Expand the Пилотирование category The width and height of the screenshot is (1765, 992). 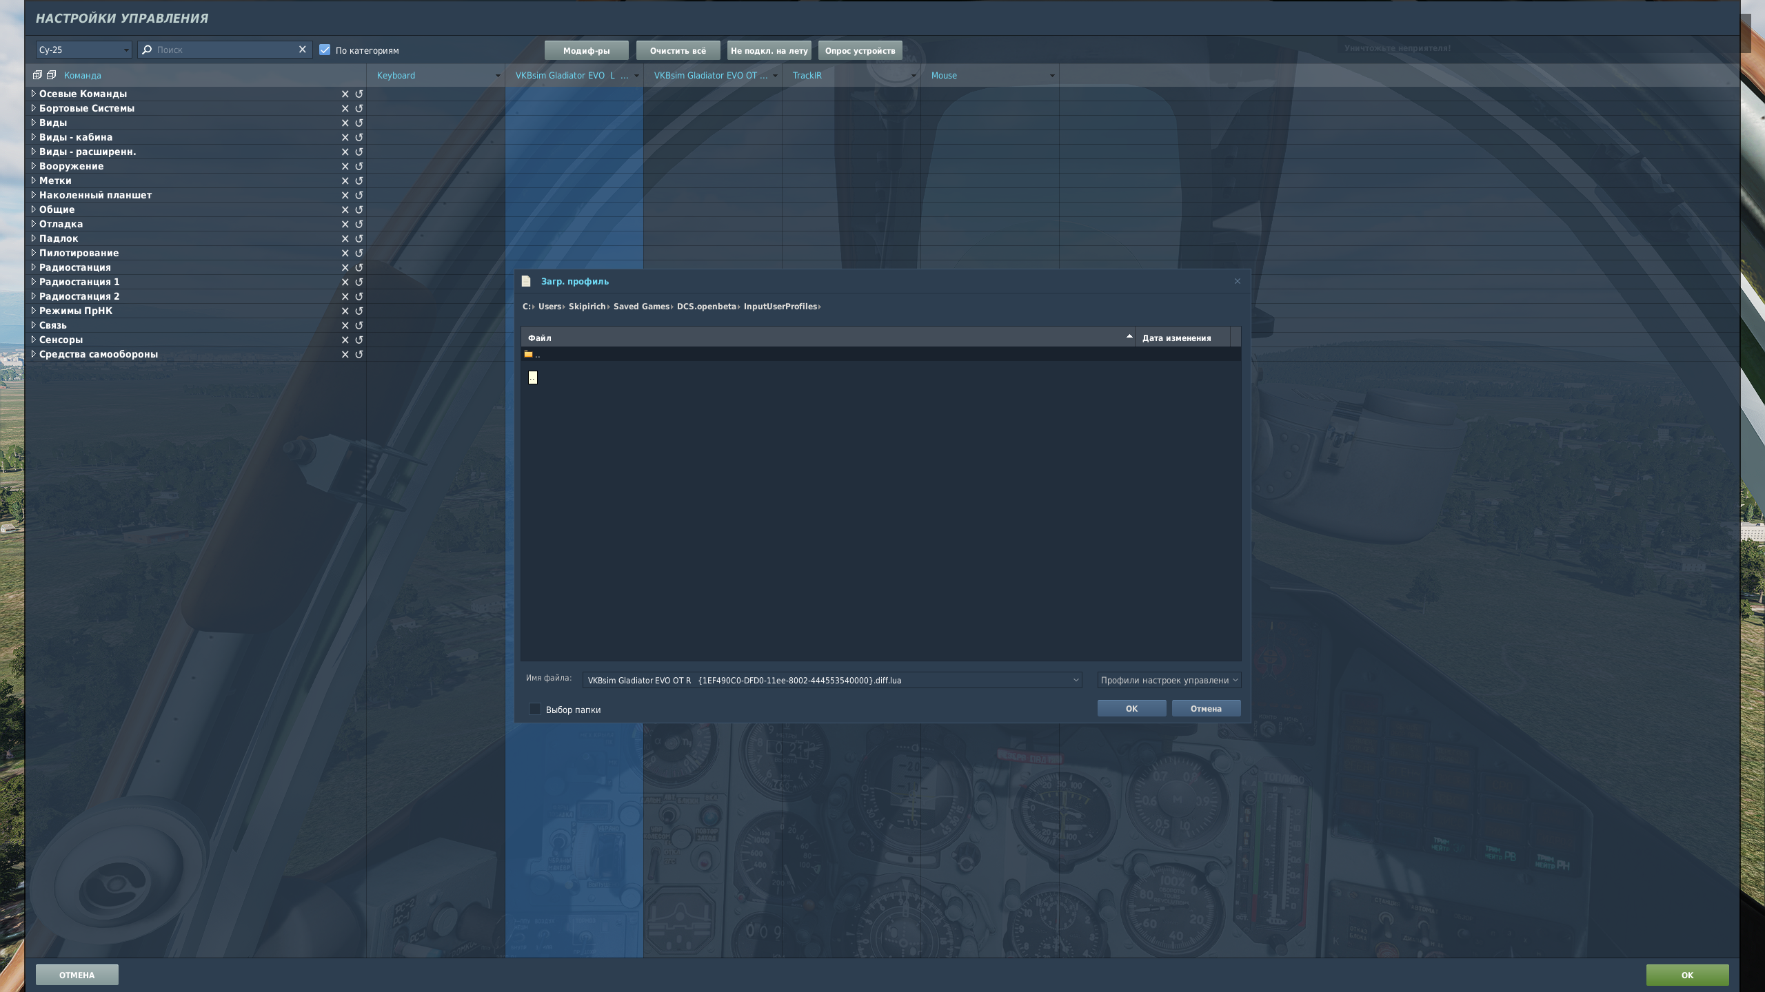(x=33, y=253)
